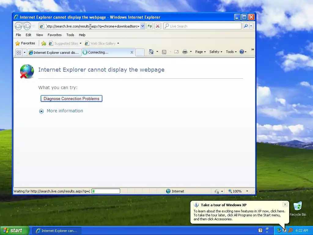
Task: Click the Refresh page icon
Action: 150,26
